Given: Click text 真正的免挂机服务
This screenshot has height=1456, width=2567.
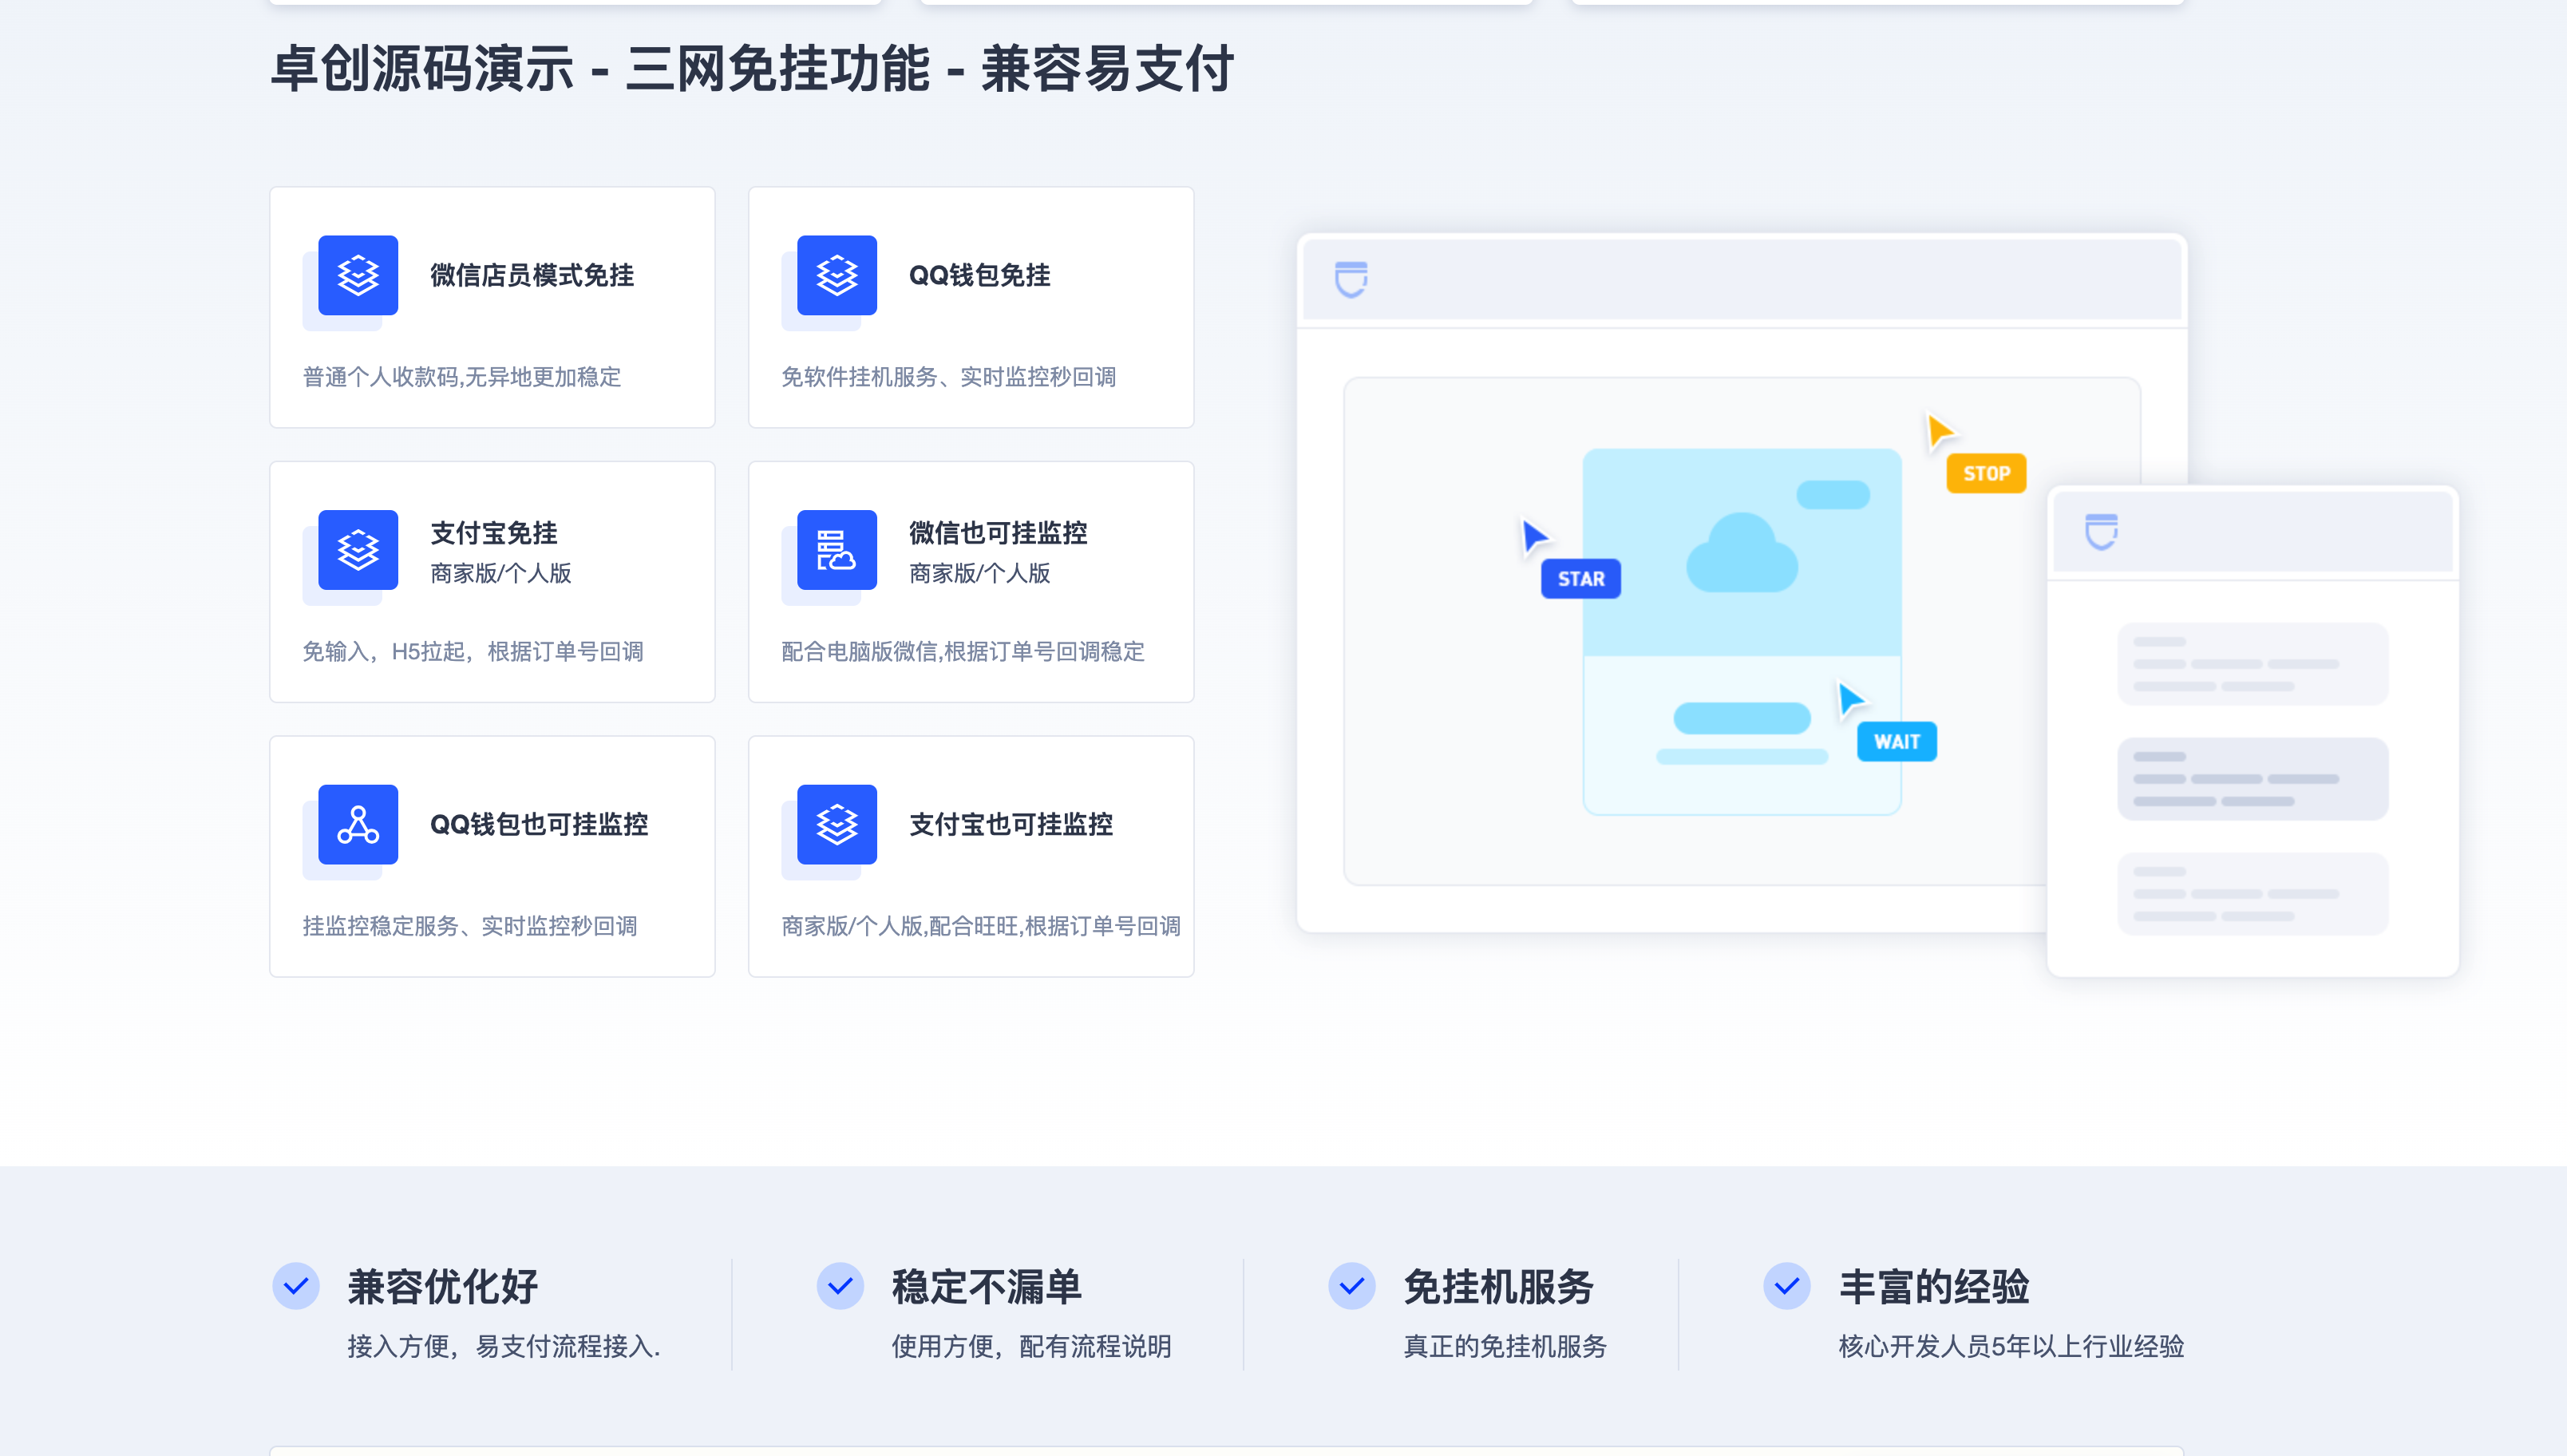Looking at the screenshot, I should coord(1505,1346).
